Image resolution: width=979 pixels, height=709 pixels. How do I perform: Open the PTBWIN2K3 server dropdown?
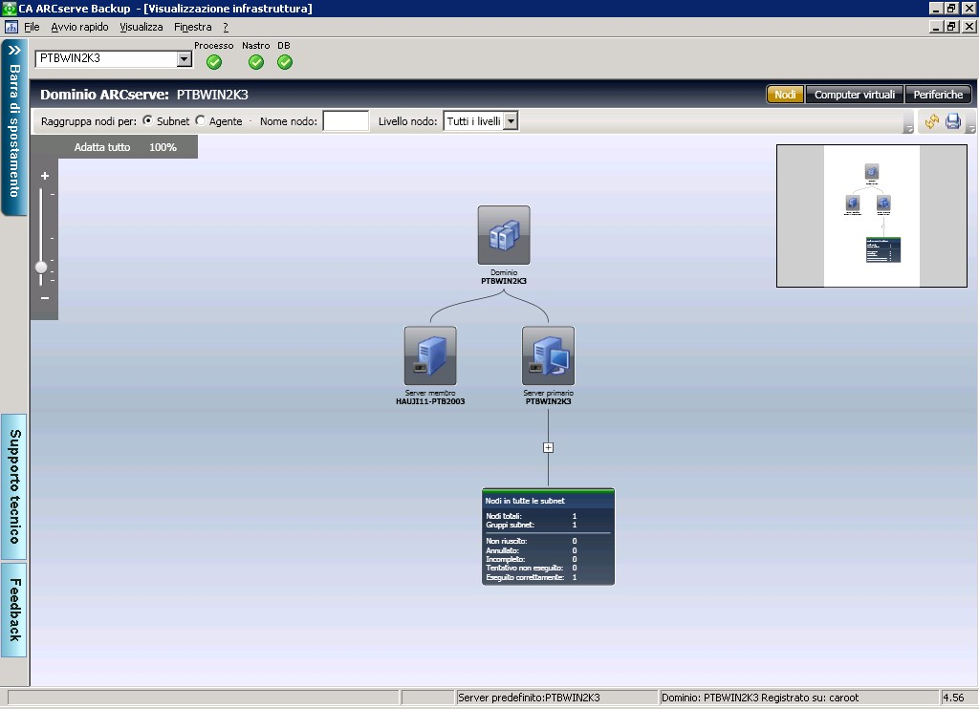[185, 59]
